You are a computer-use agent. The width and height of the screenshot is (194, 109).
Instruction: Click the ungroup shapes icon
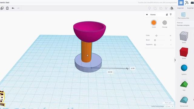[161, 8]
